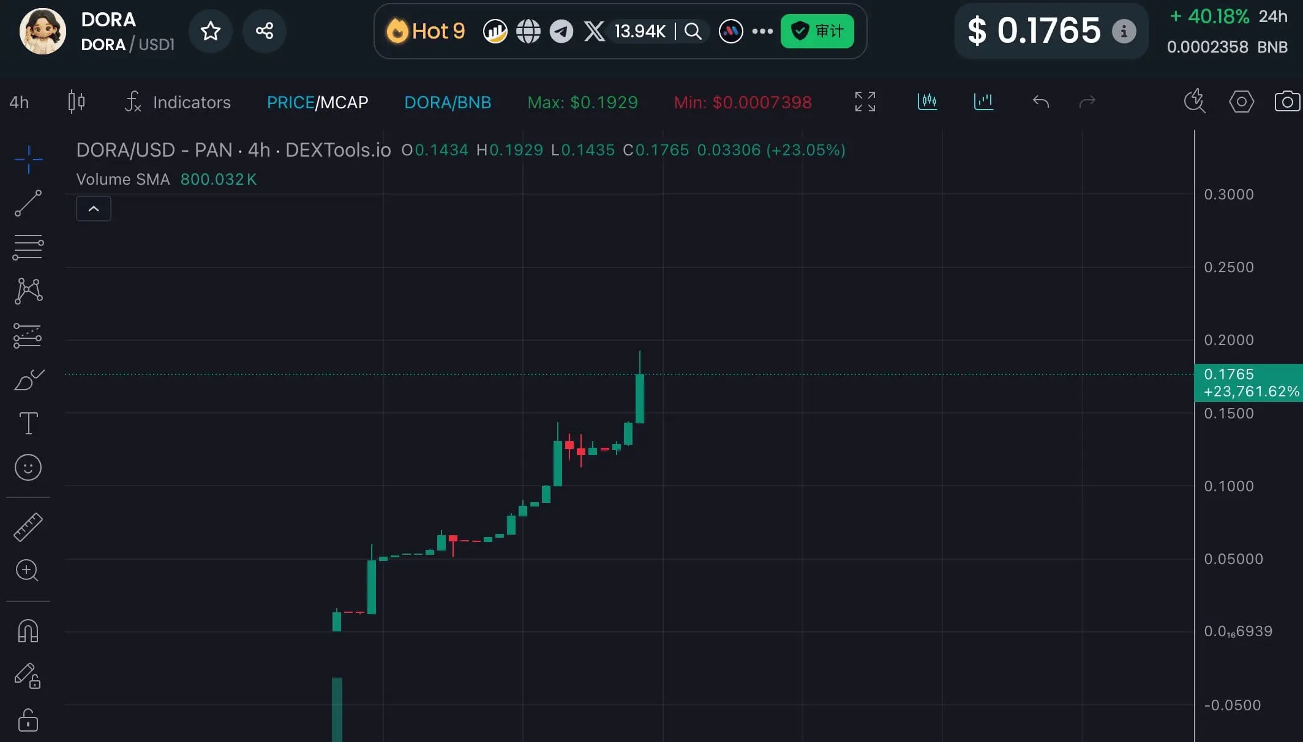
Task: Undo the last chart action
Action: coord(1040,102)
